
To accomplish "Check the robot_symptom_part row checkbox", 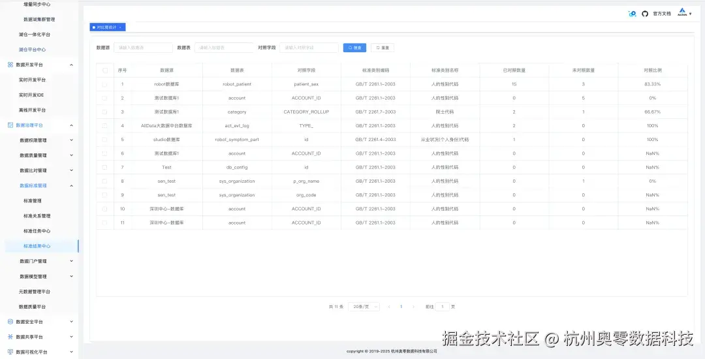I will [x=104, y=140].
